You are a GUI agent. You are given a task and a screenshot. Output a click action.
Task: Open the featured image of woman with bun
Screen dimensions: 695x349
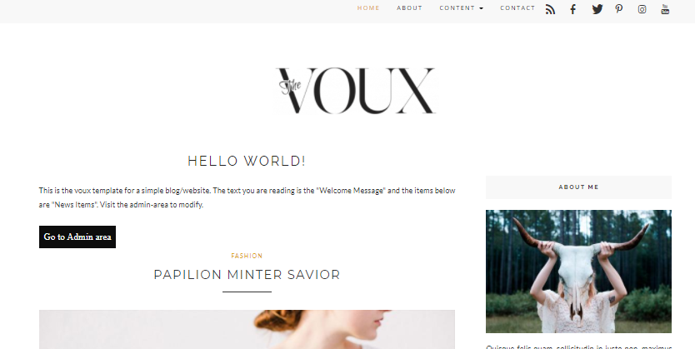click(247, 330)
